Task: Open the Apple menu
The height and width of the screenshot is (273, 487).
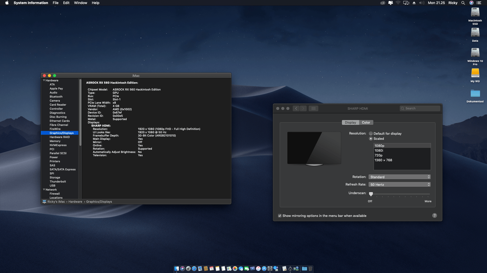Action: tap(7, 3)
